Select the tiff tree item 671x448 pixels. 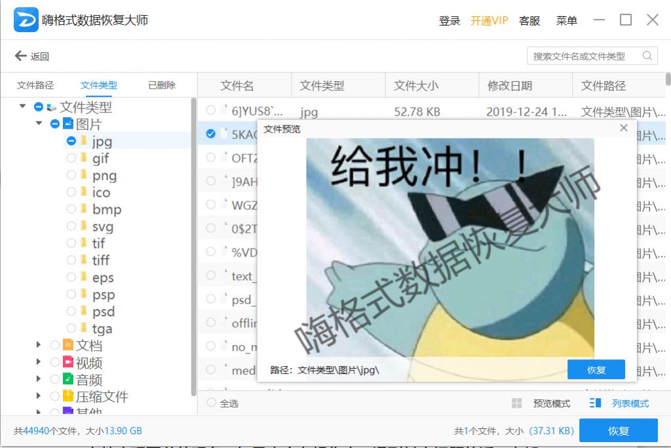click(100, 260)
